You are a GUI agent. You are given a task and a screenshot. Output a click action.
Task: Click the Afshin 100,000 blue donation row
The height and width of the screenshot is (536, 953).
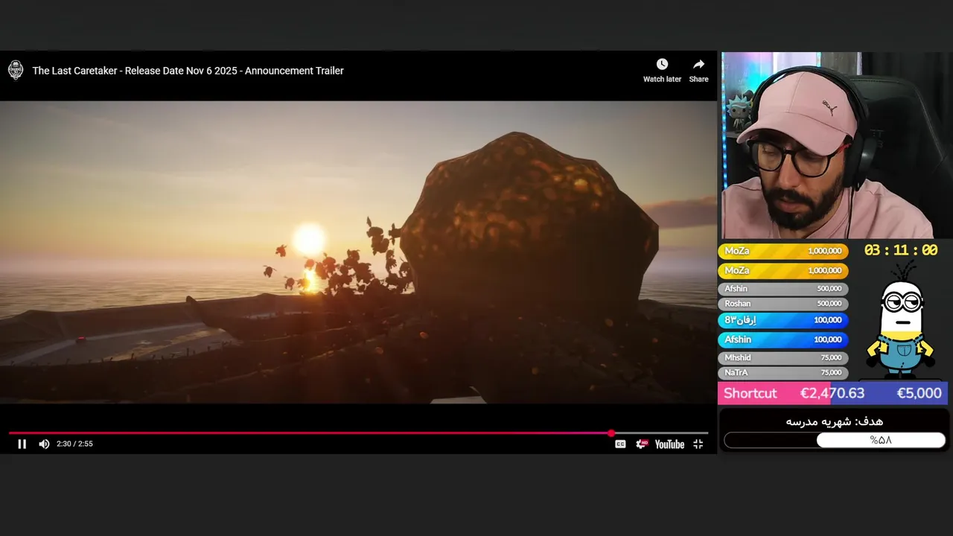[783, 339]
